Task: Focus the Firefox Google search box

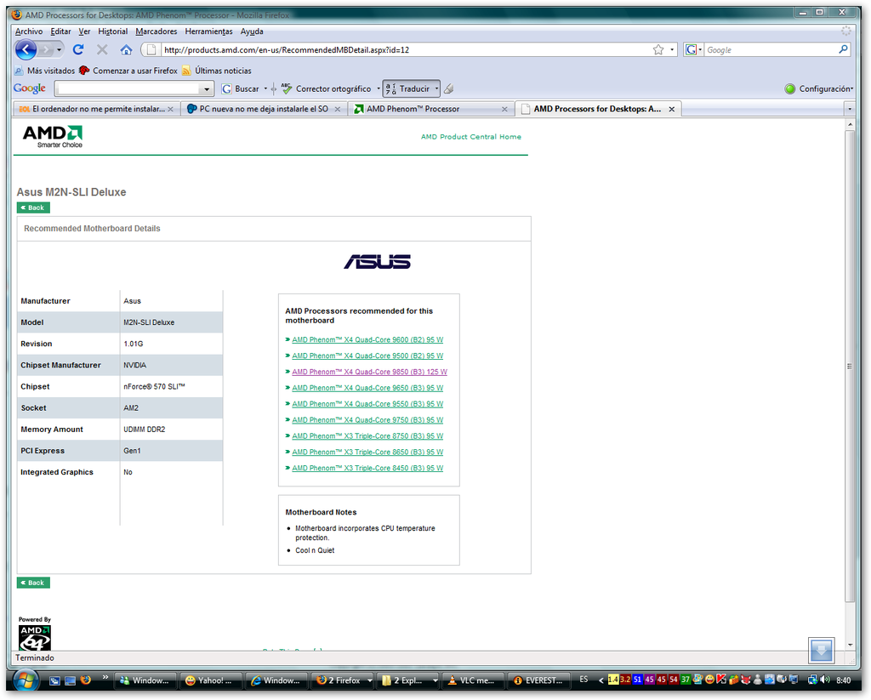Action: (771, 50)
